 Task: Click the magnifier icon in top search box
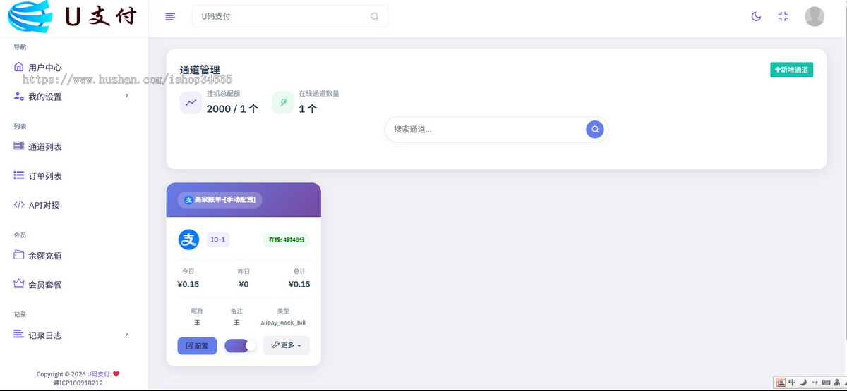point(375,16)
